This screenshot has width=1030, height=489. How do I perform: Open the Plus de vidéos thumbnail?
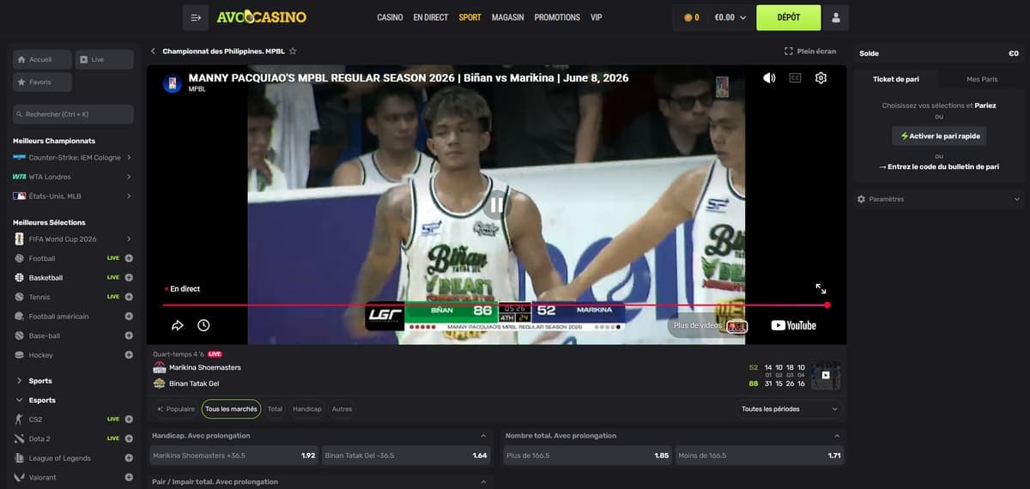point(736,326)
